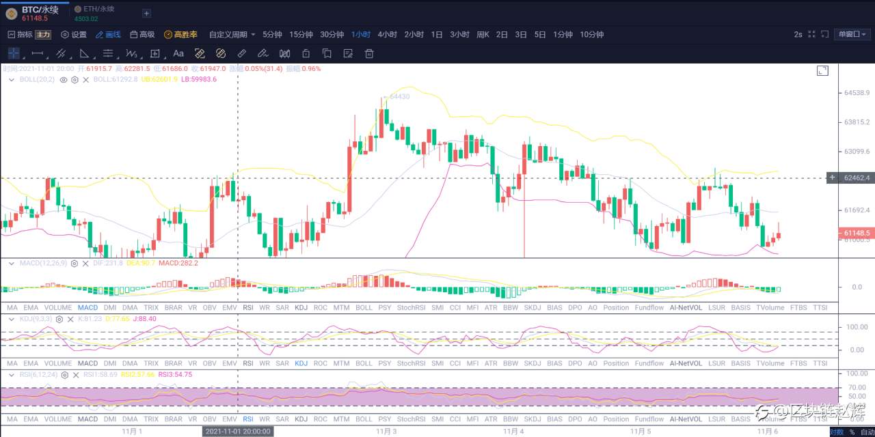Open the 设置 settings button

pyautogui.click(x=74, y=34)
